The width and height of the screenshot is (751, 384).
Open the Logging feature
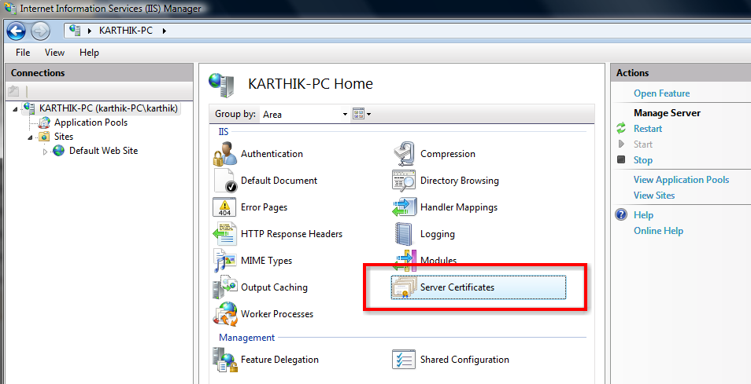(x=424, y=234)
